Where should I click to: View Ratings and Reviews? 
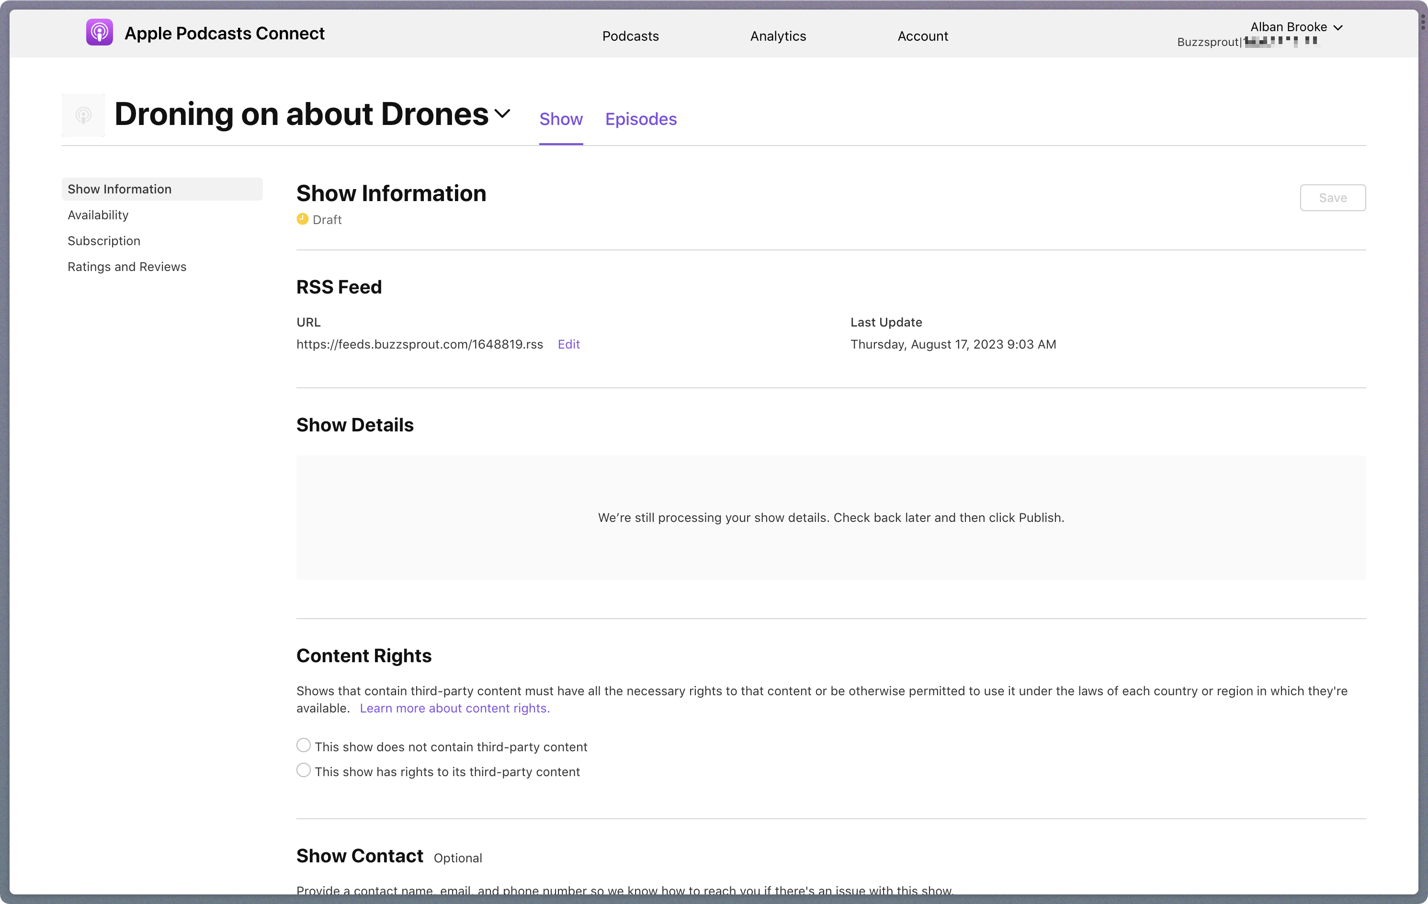click(127, 266)
